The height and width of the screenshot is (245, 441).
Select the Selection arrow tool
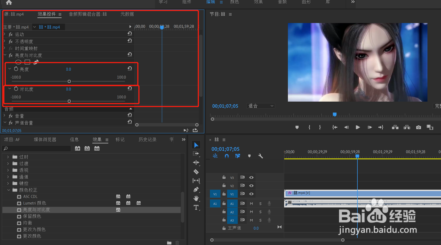point(196,145)
